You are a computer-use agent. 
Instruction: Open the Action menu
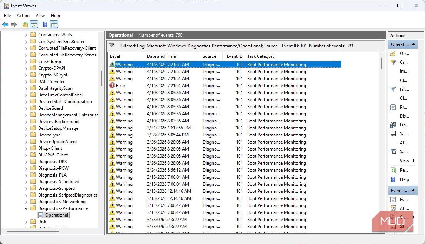[x=23, y=16]
